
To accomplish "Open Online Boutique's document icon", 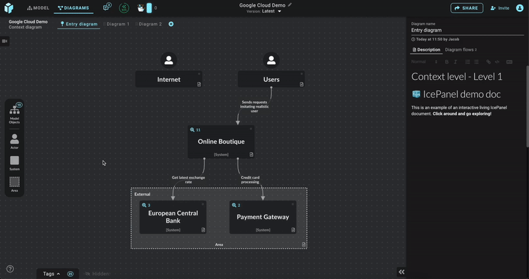I will [x=251, y=155].
